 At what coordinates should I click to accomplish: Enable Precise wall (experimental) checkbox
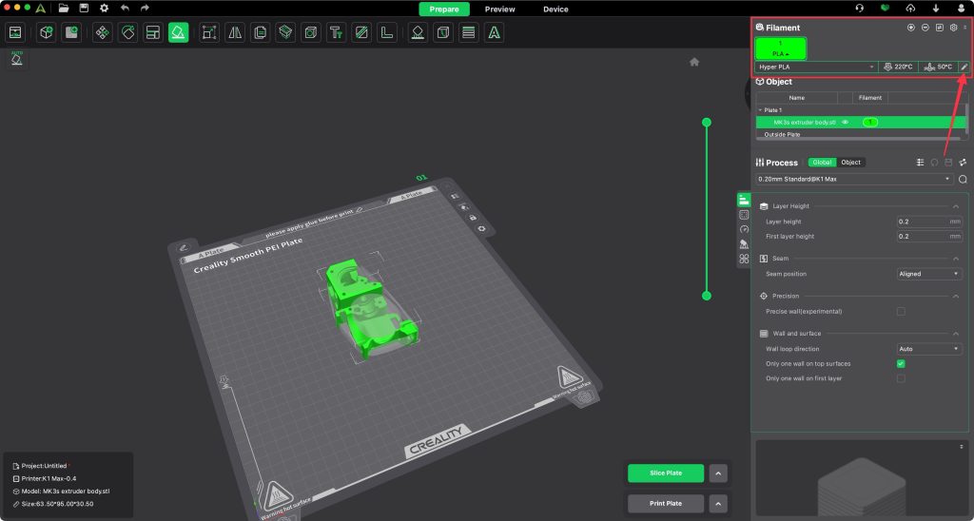tap(900, 311)
